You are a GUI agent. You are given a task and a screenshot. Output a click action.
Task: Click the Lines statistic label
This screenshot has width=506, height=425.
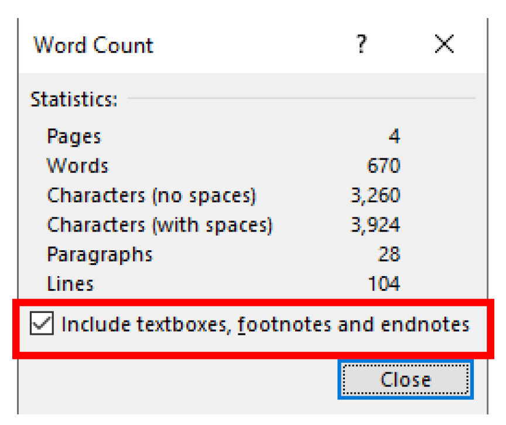point(70,284)
